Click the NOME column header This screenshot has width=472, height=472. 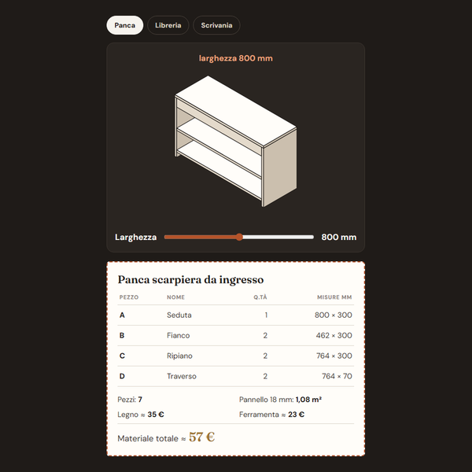coord(175,297)
